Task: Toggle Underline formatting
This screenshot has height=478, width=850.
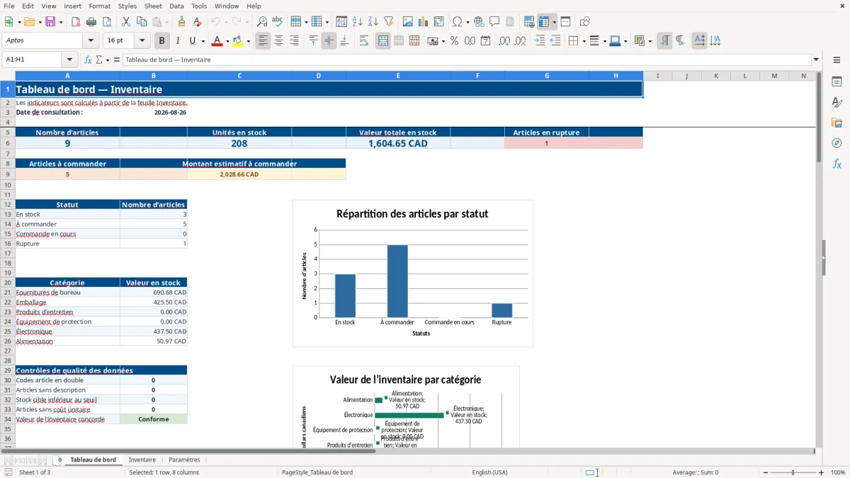Action: 193,41
